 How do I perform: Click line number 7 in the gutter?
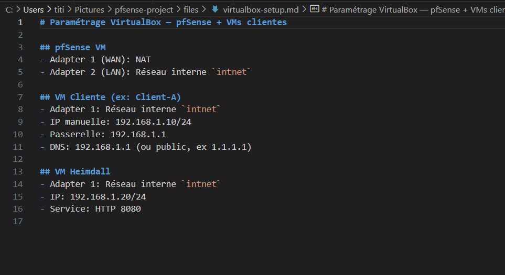point(20,97)
